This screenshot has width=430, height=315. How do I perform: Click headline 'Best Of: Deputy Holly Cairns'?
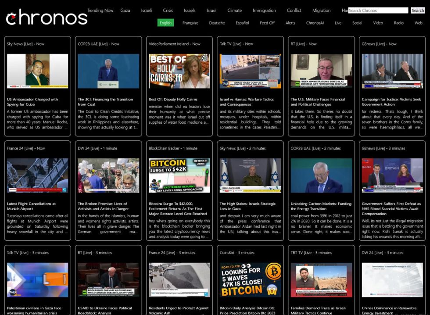tap(173, 99)
